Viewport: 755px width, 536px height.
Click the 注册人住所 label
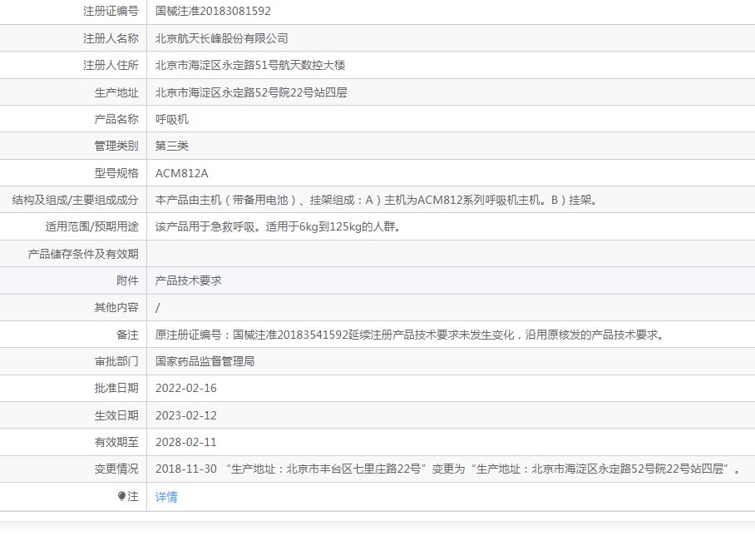tap(111, 65)
